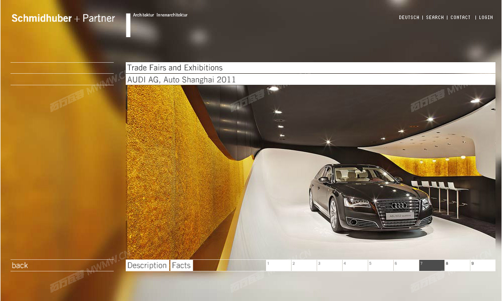This screenshot has height=301, width=502.
Task: Open the Description tab
Action: (x=147, y=265)
